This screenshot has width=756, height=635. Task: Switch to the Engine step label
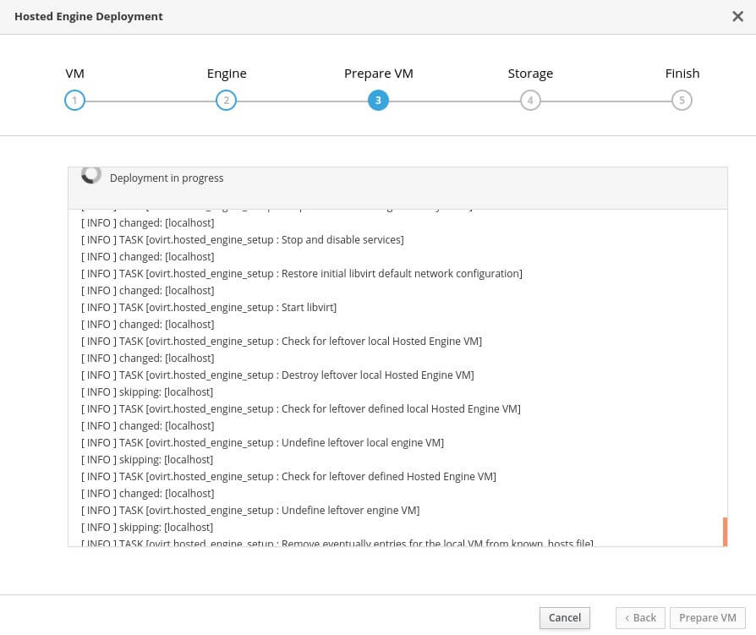point(227,74)
